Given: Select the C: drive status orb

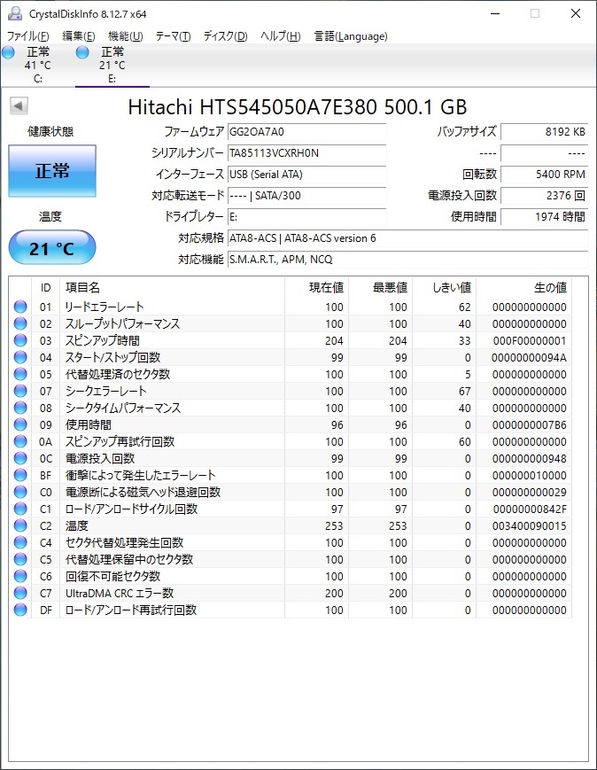Looking at the screenshot, I should [9, 52].
